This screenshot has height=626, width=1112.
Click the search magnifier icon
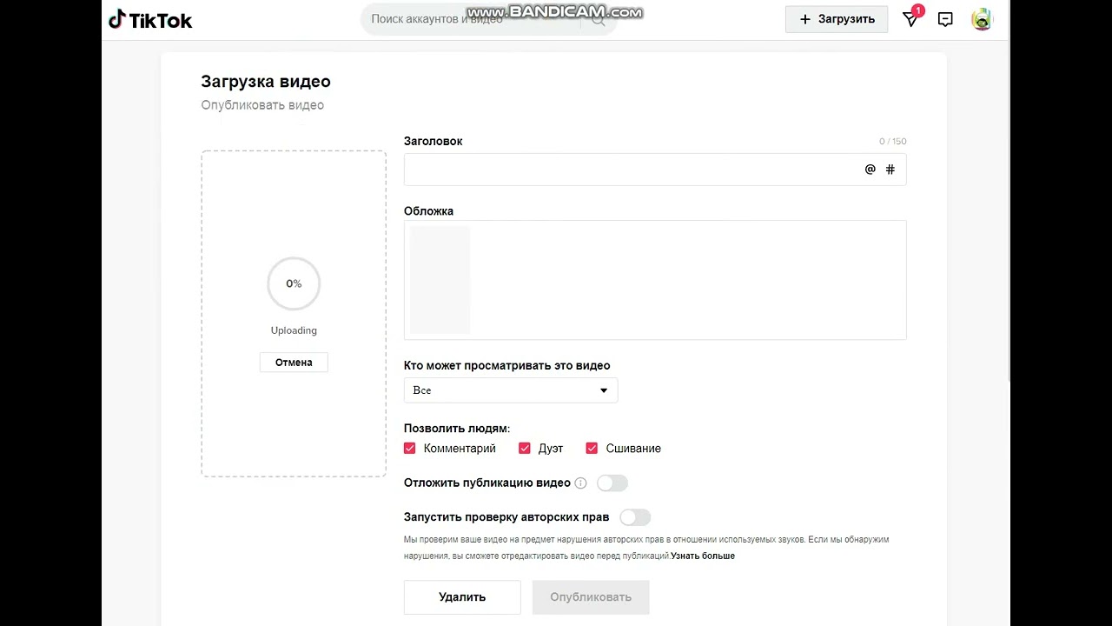[599, 19]
